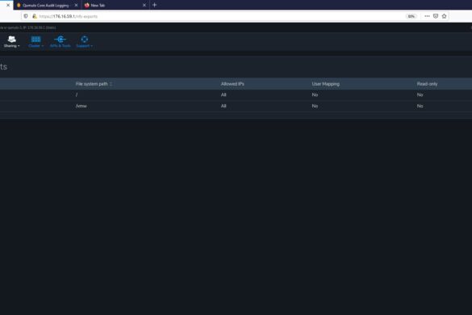472x315 pixels.
Task: Close the Qumulo Core Audit Logging tab
Action: click(x=76, y=5)
